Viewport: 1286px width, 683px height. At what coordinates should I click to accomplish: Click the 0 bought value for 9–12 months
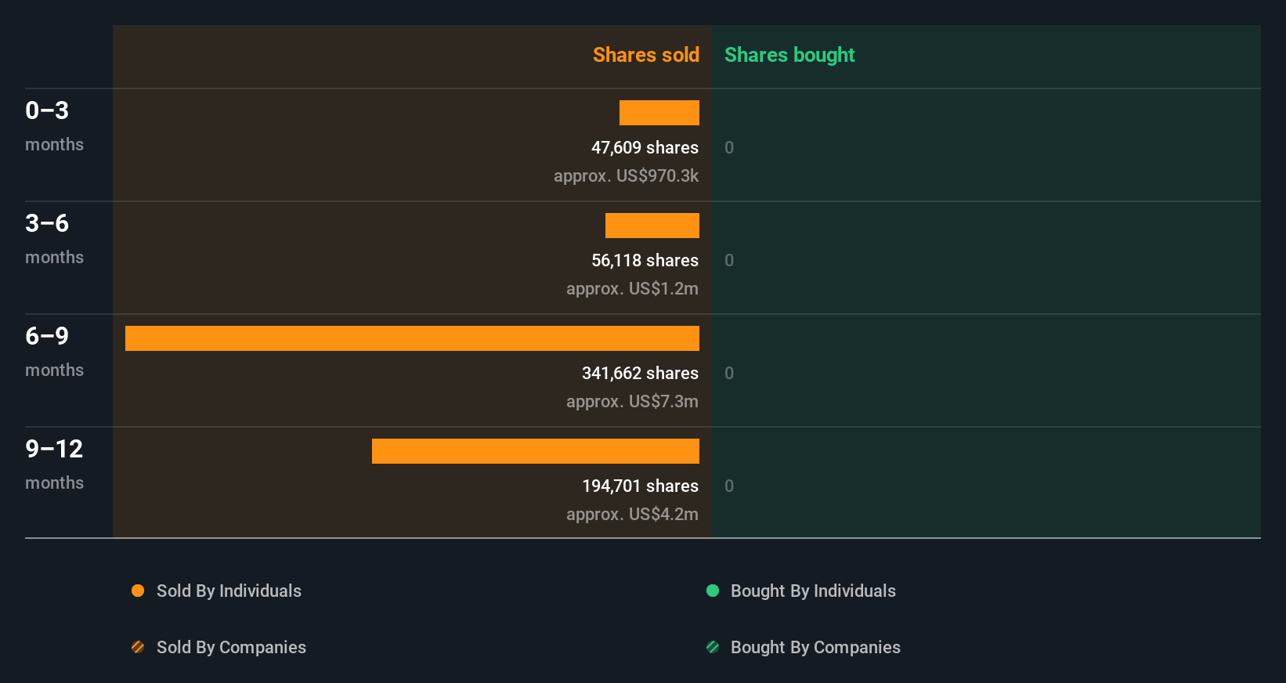[729, 486]
